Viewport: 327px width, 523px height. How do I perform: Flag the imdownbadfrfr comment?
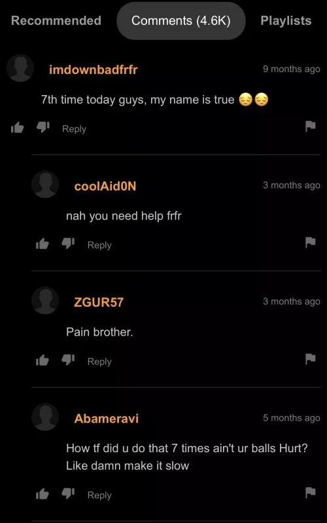(311, 126)
